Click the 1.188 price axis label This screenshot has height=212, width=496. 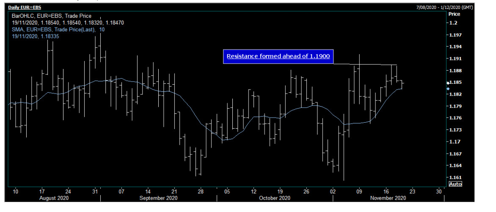pos(455,70)
